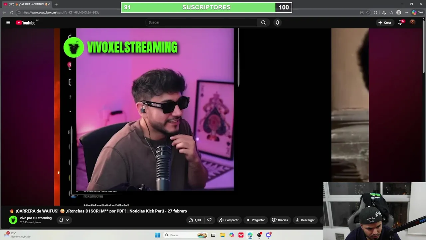Dislike the video with thumbs-down icon
The image size is (426, 240).
point(209,220)
